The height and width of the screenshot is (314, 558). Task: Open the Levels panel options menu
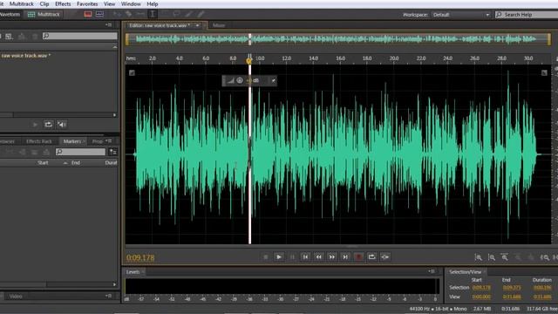click(432, 271)
